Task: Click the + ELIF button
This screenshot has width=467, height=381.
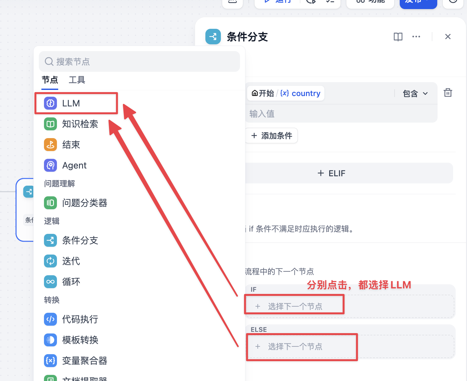Action: (349, 173)
